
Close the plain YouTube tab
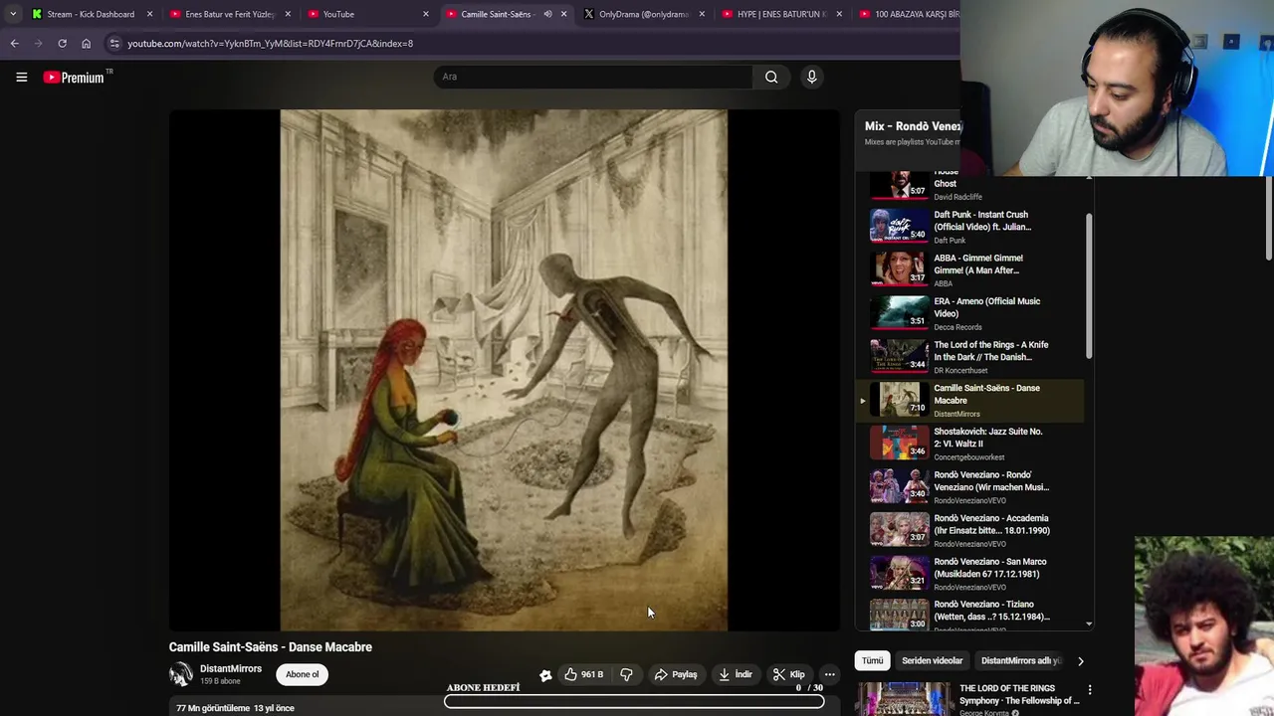pos(426,14)
